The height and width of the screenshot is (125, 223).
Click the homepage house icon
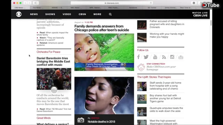[141, 67]
